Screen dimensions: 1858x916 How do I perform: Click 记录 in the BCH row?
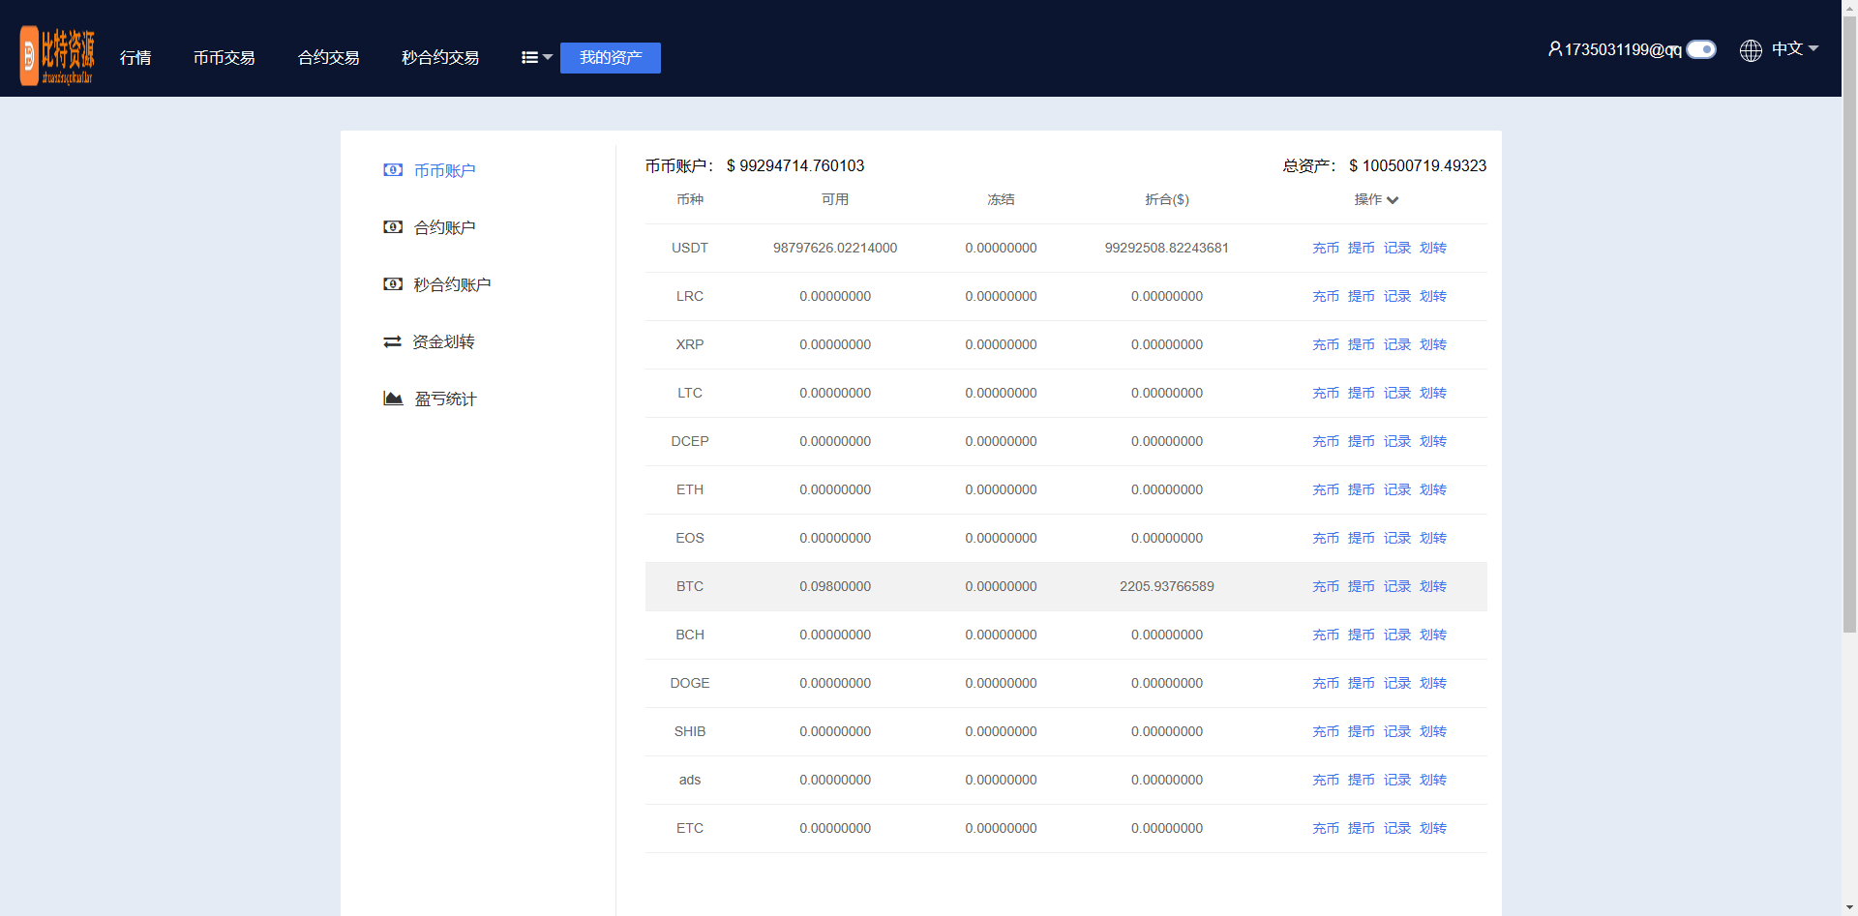(x=1397, y=635)
